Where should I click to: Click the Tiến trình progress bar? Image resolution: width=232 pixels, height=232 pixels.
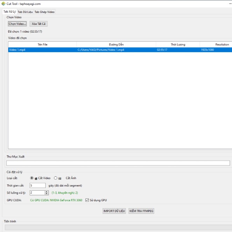pos(118,227)
